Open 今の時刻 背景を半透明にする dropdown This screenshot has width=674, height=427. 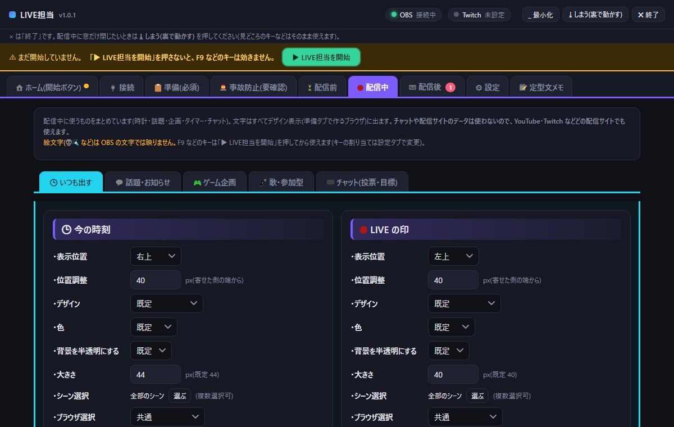[x=151, y=351]
